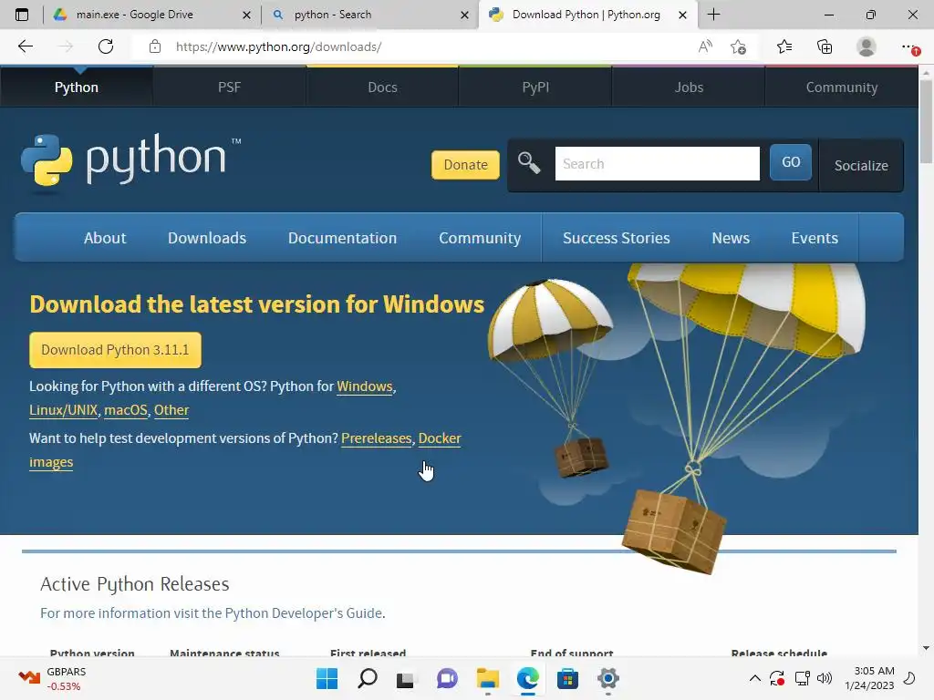Follow the macOS link
Viewport: 934px width, 700px height.
tap(126, 410)
